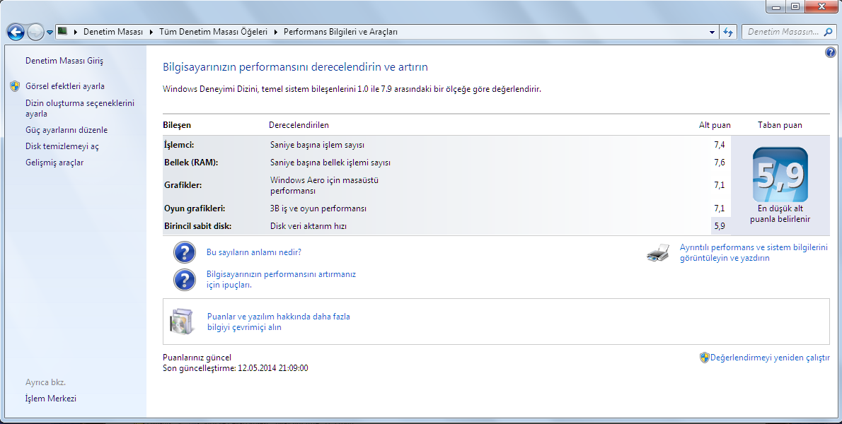
Task: Click the Birincil sabit disk: row label
Action: tap(197, 225)
